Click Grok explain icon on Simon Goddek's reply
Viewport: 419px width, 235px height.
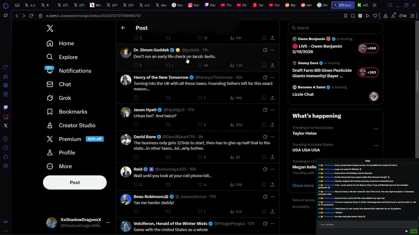[265, 50]
